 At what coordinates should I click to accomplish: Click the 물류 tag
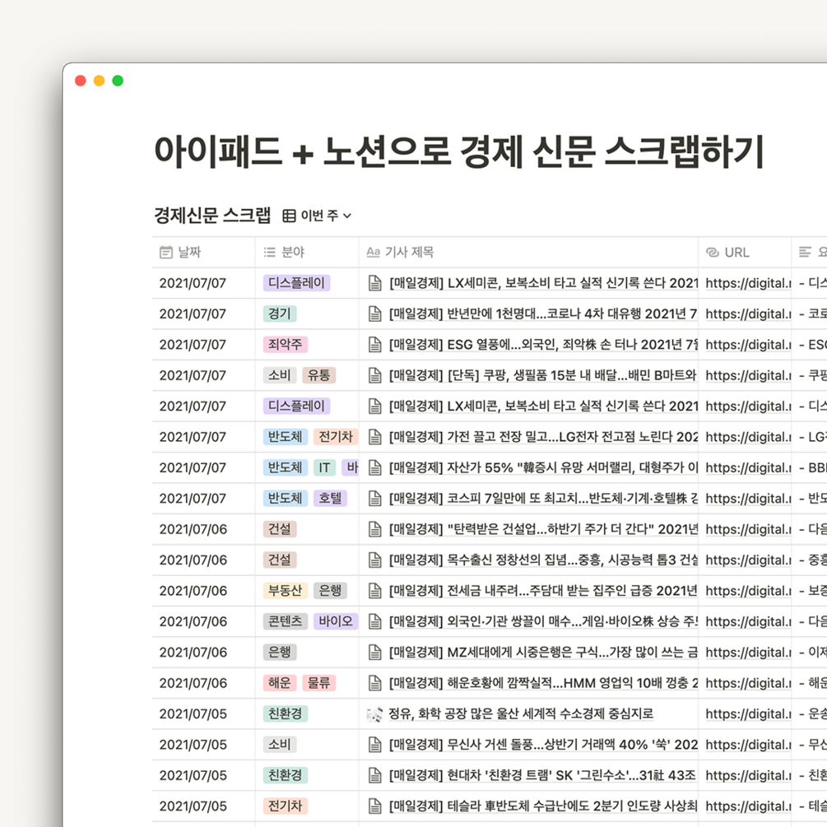[319, 682]
